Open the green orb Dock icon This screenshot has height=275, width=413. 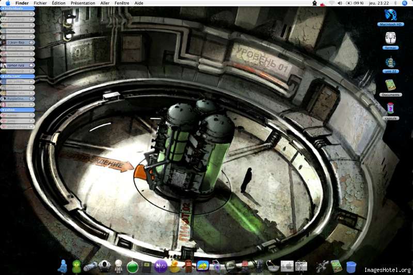point(133,267)
